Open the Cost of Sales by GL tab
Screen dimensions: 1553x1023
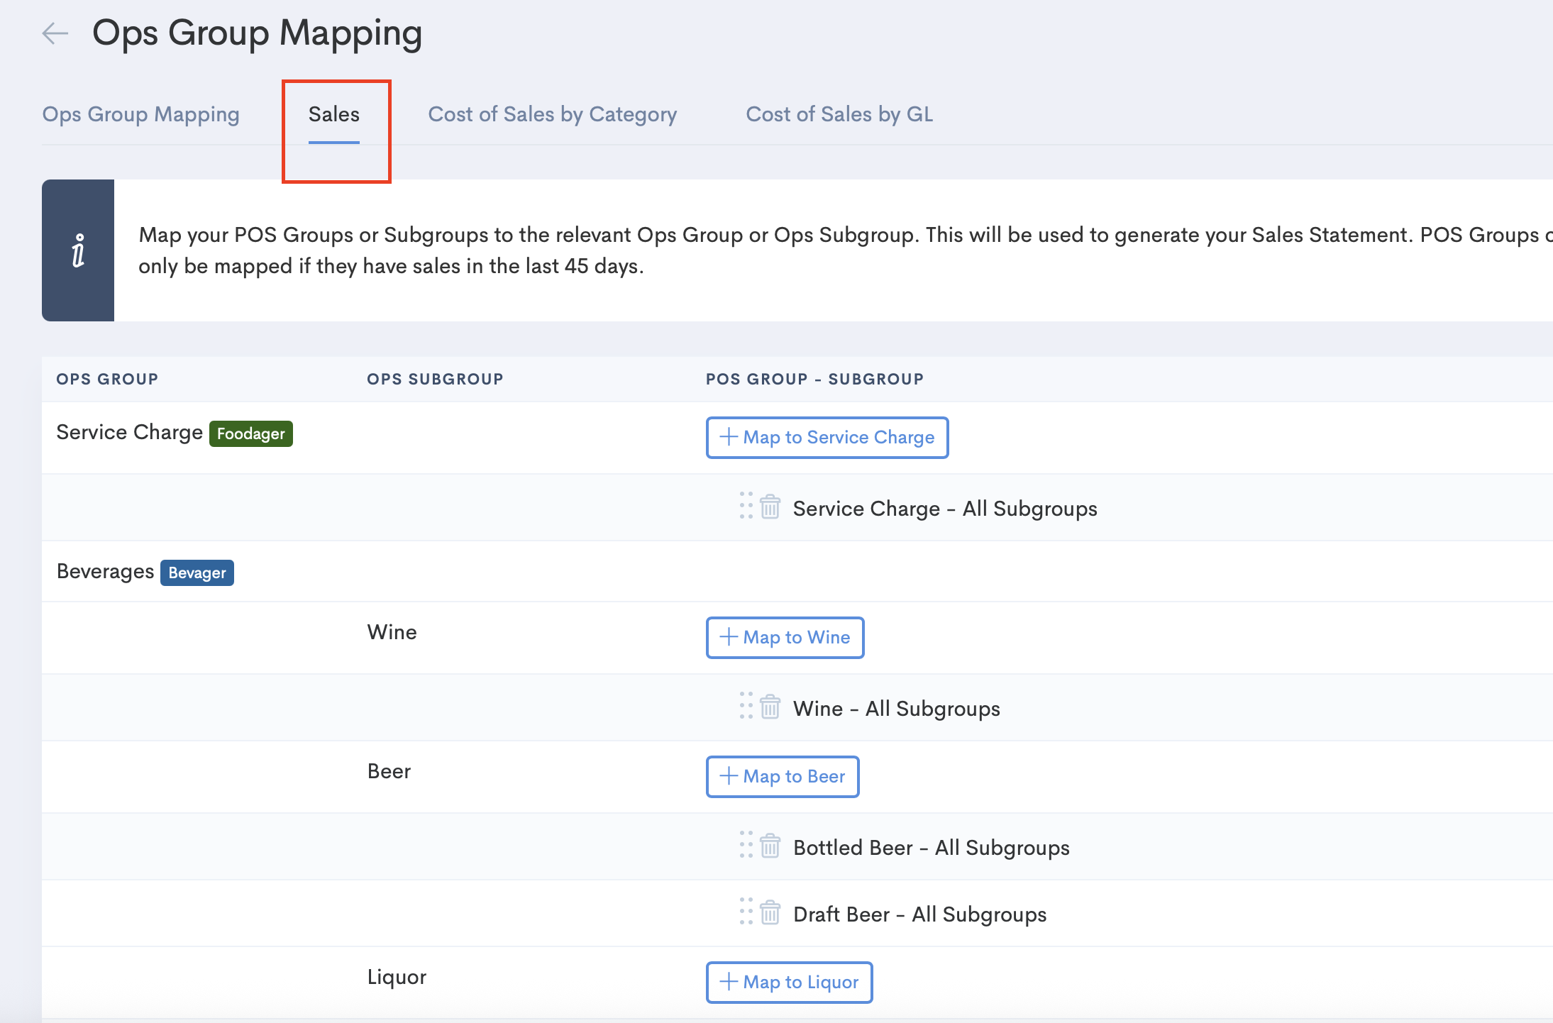pyautogui.click(x=839, y=114)
